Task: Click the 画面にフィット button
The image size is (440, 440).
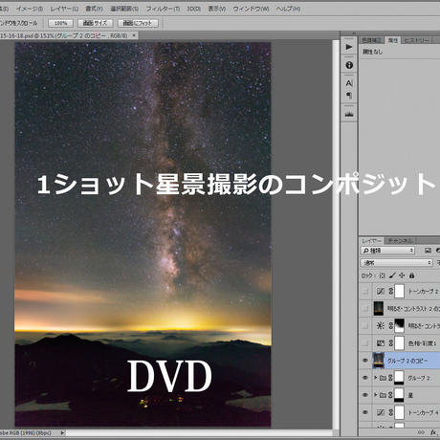Action: (x=138, y=23)
